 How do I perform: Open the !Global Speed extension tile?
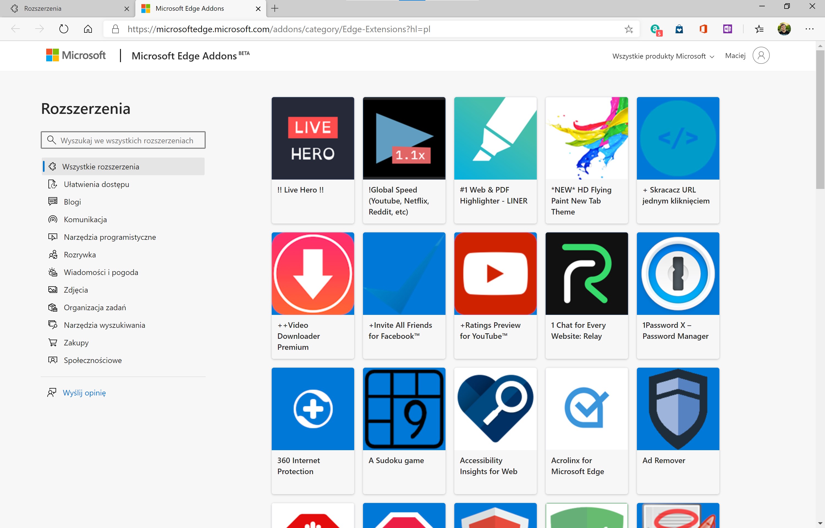click(x=404, y=160)
